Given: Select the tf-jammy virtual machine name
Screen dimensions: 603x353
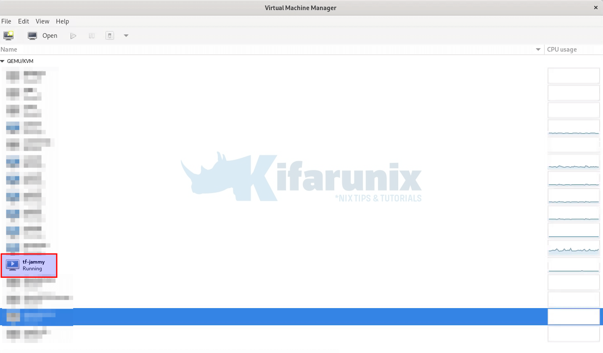Looking at the screenshot, I should (x=34, y=262).
